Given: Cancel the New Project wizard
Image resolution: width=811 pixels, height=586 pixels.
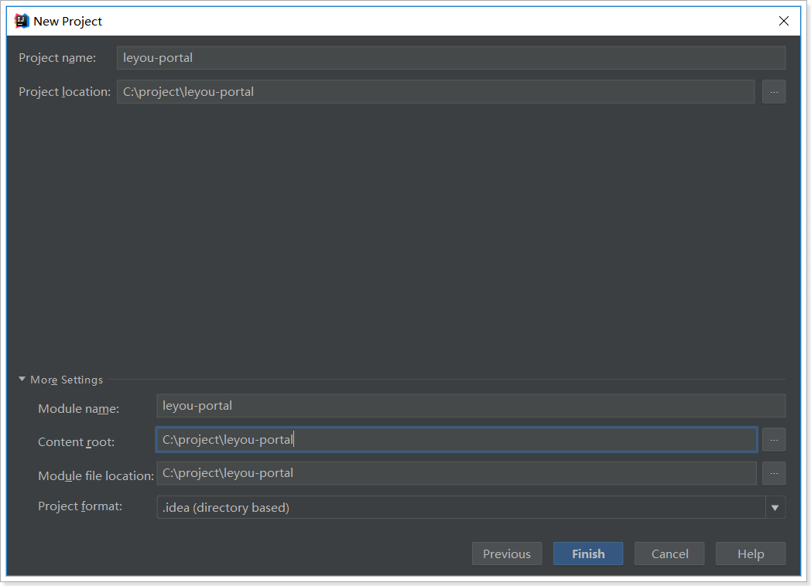Looking at the screenshot, I should pos(669,554).
